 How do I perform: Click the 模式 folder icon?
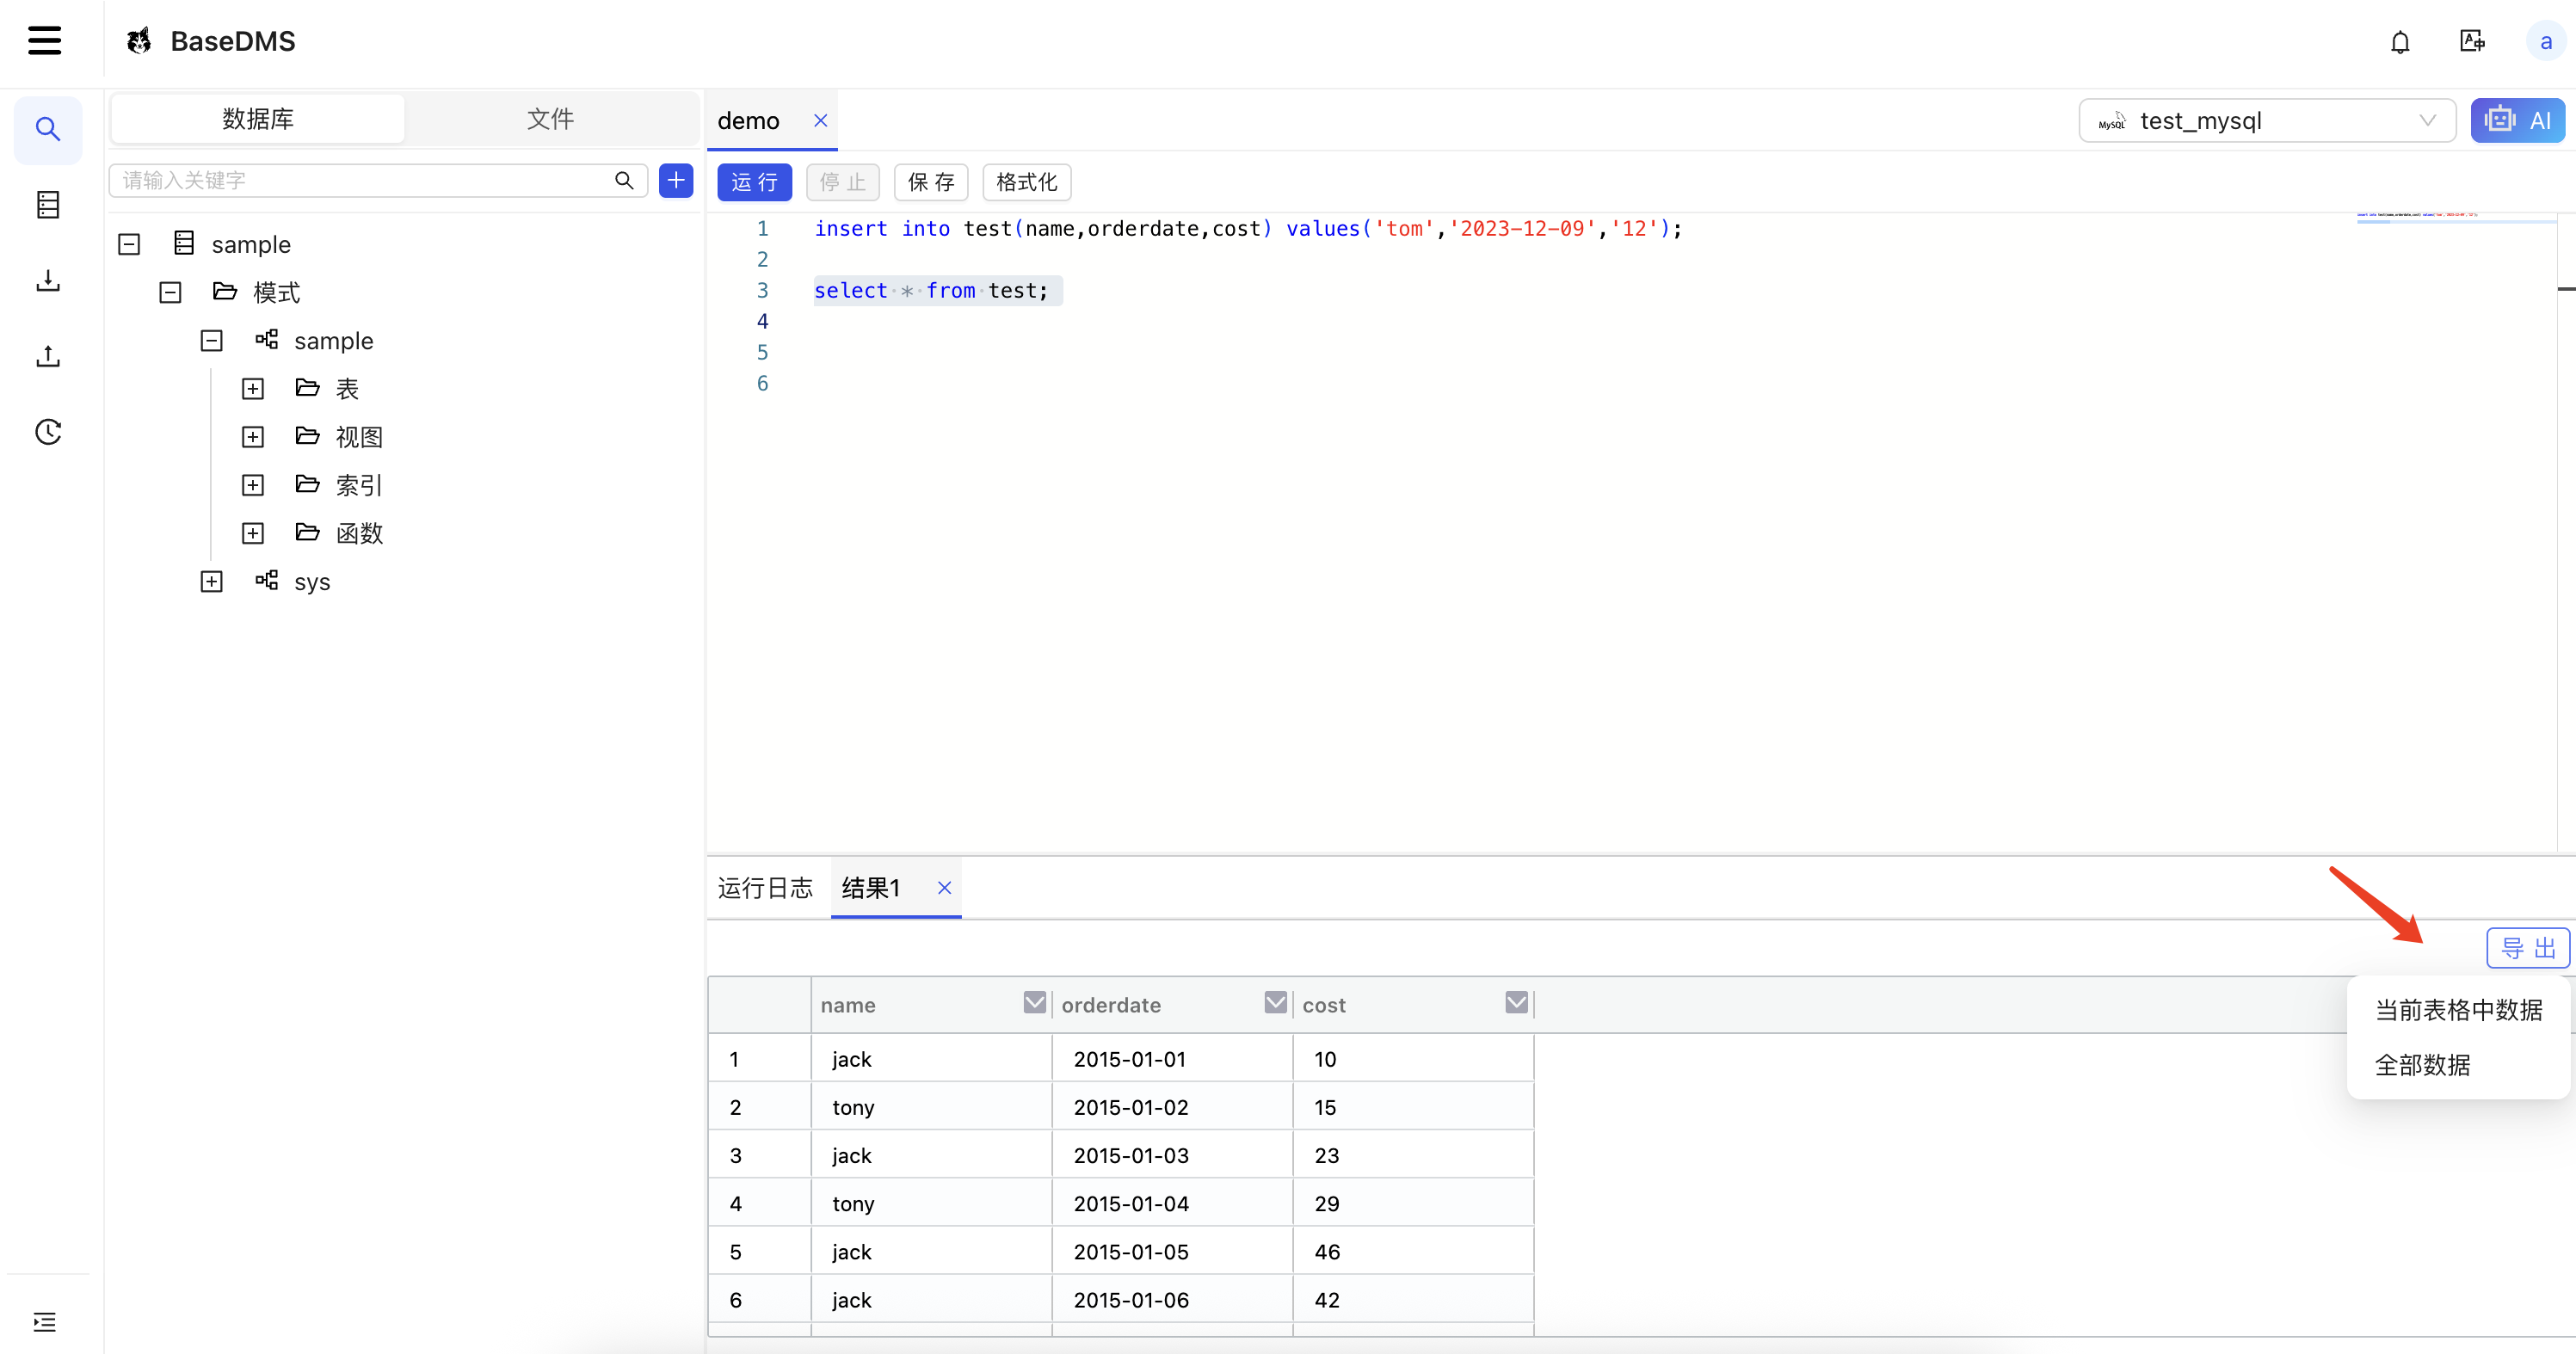point(225,291)
